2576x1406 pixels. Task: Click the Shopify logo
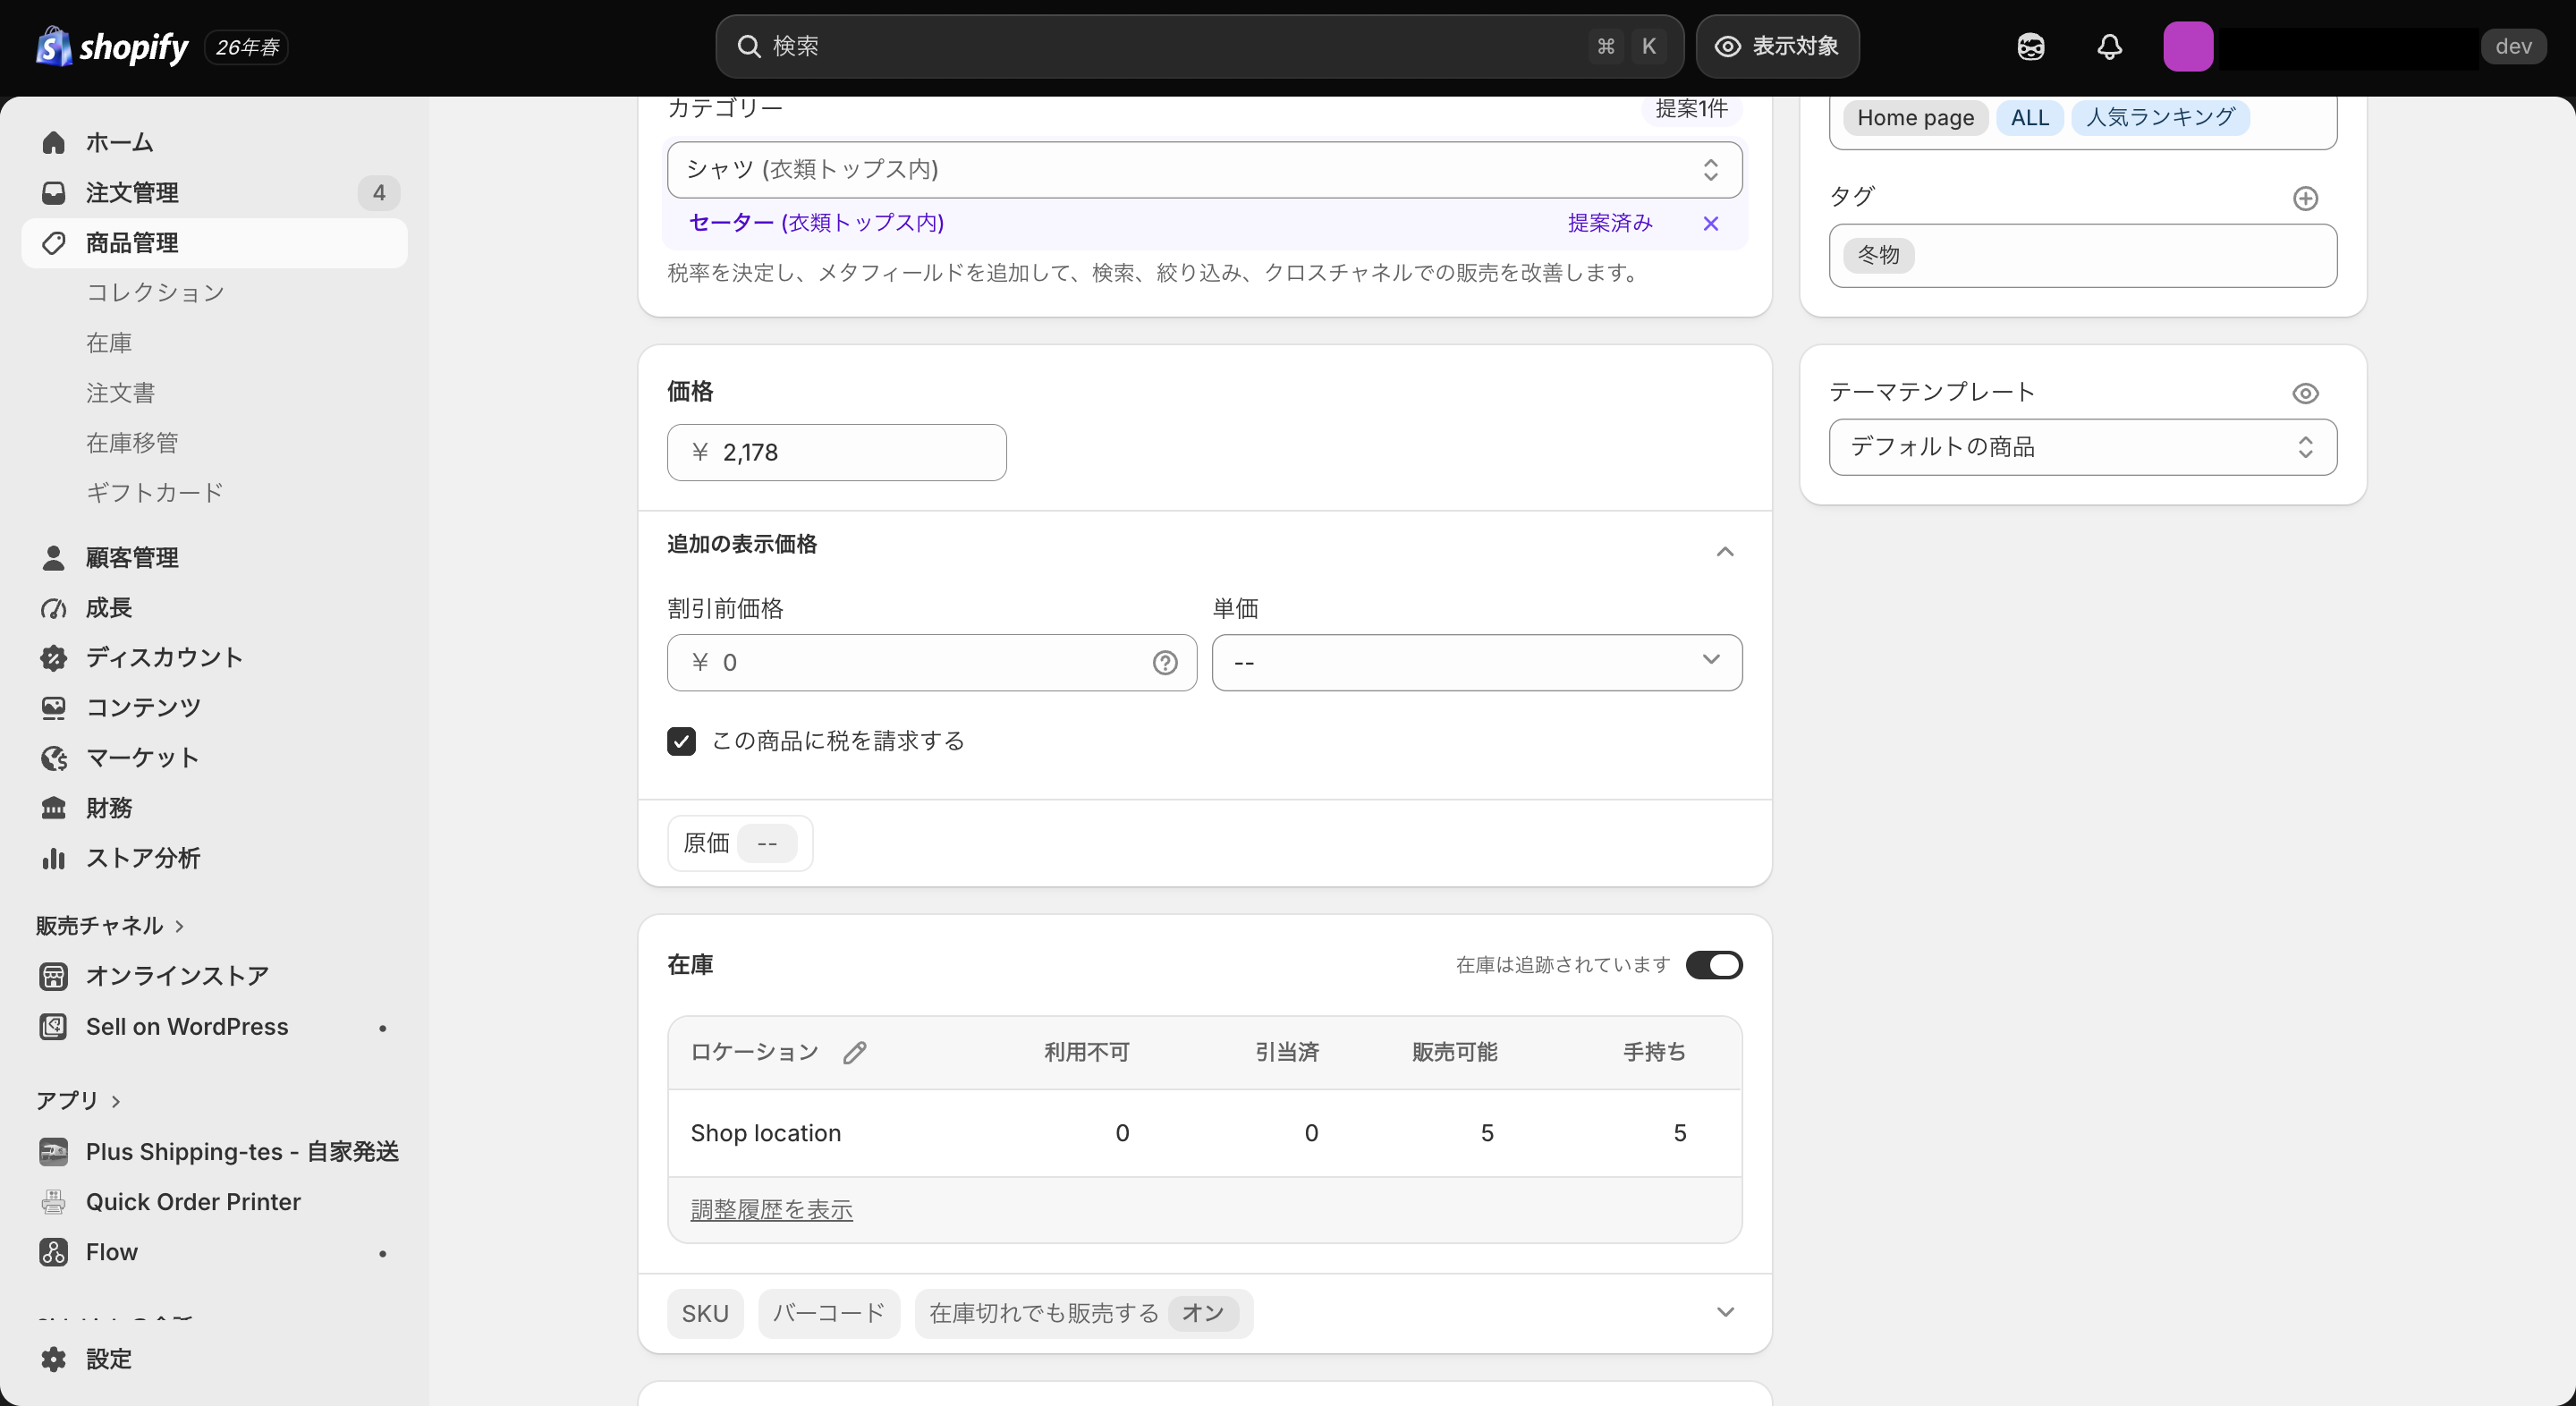tap(111, 46)
